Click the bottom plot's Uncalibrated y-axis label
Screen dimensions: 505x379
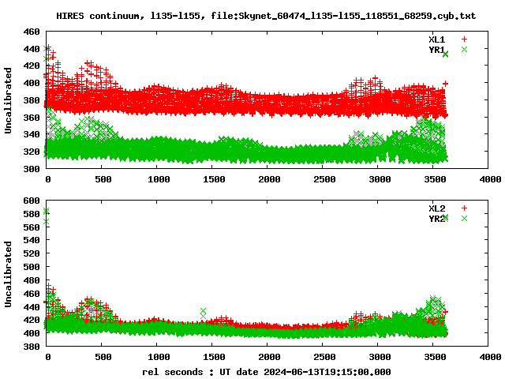pos(8,274)
